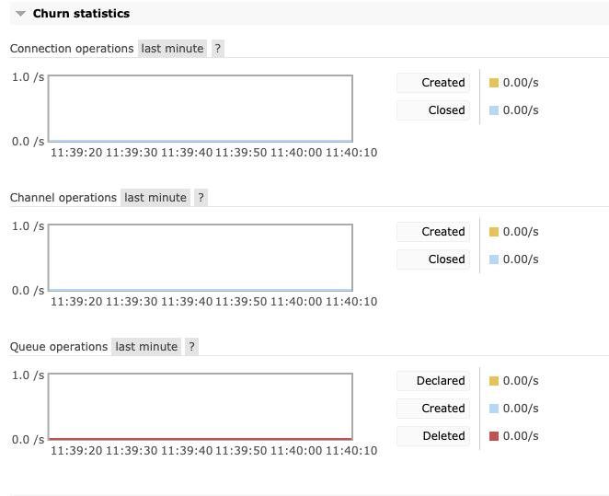Select Closed label in Connection operations legend
This screenshot has width=609, height=496.
coord(433,110)
